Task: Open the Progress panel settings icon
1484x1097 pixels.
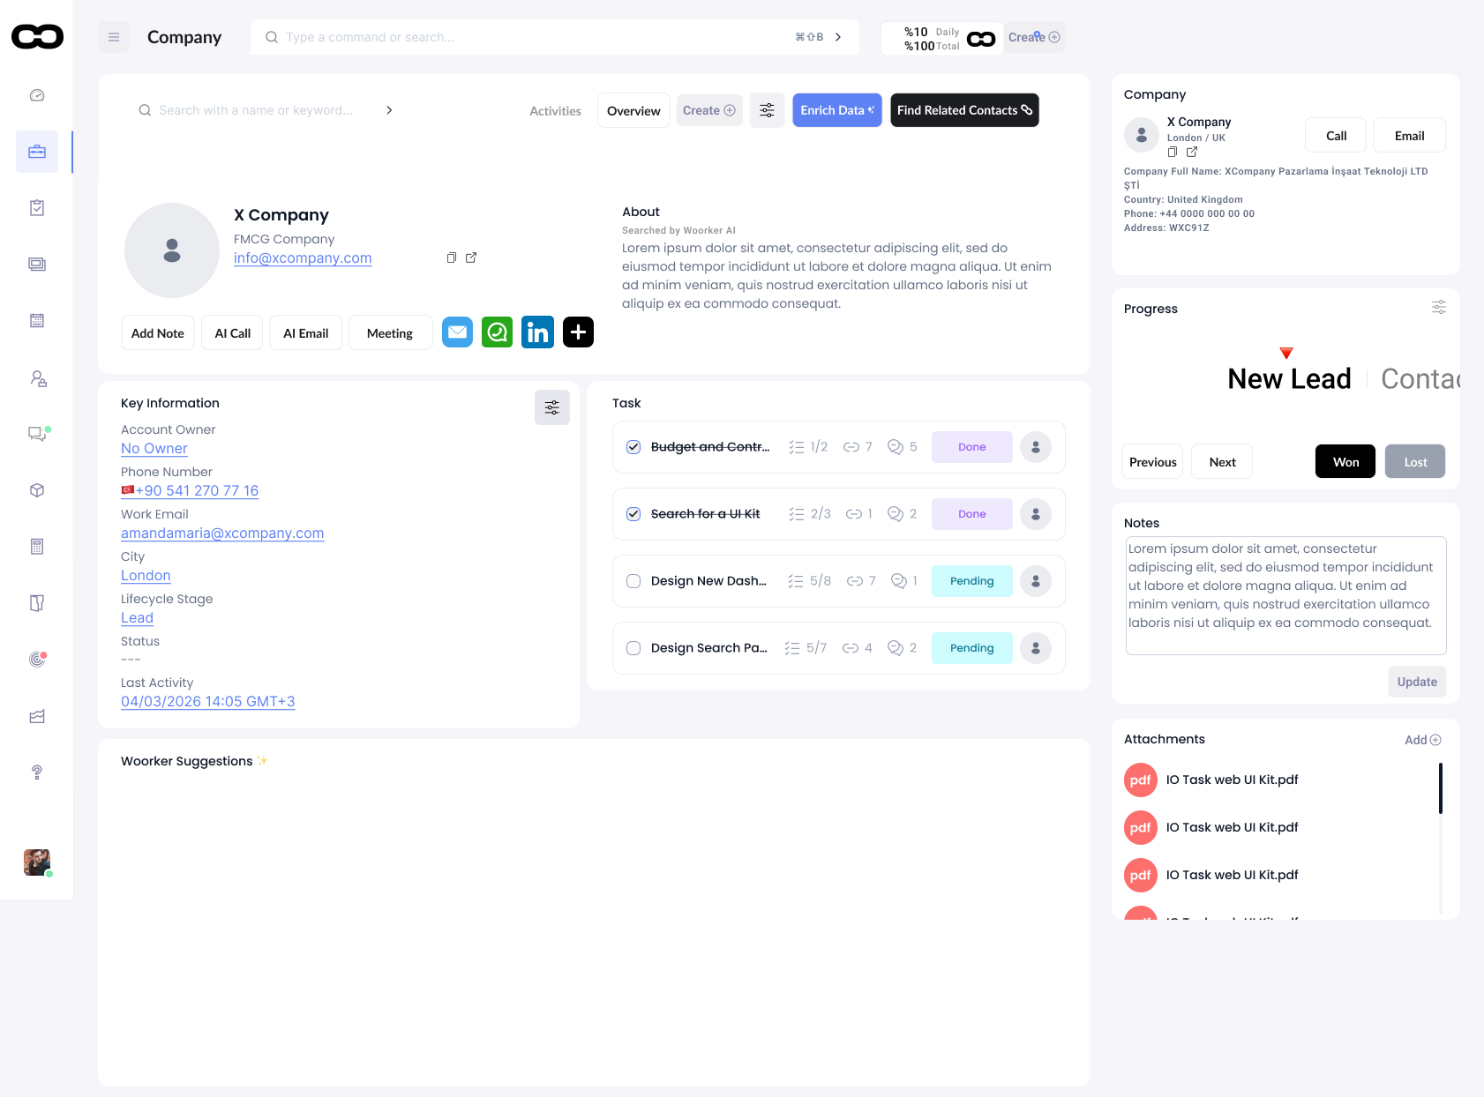Action: click(x=1438, y=308)
